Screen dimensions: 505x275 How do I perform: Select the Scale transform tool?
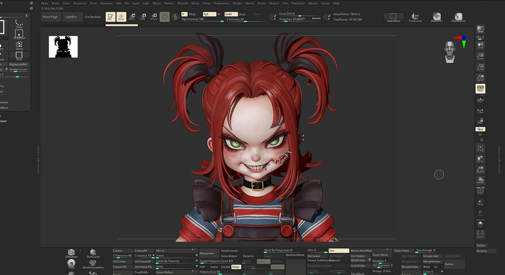coord(143,17)
